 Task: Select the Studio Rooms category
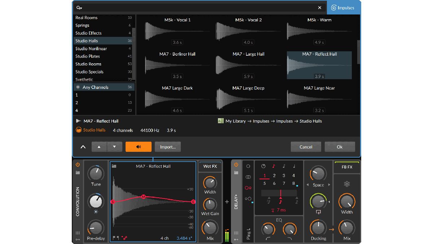(x=103, y=64)
